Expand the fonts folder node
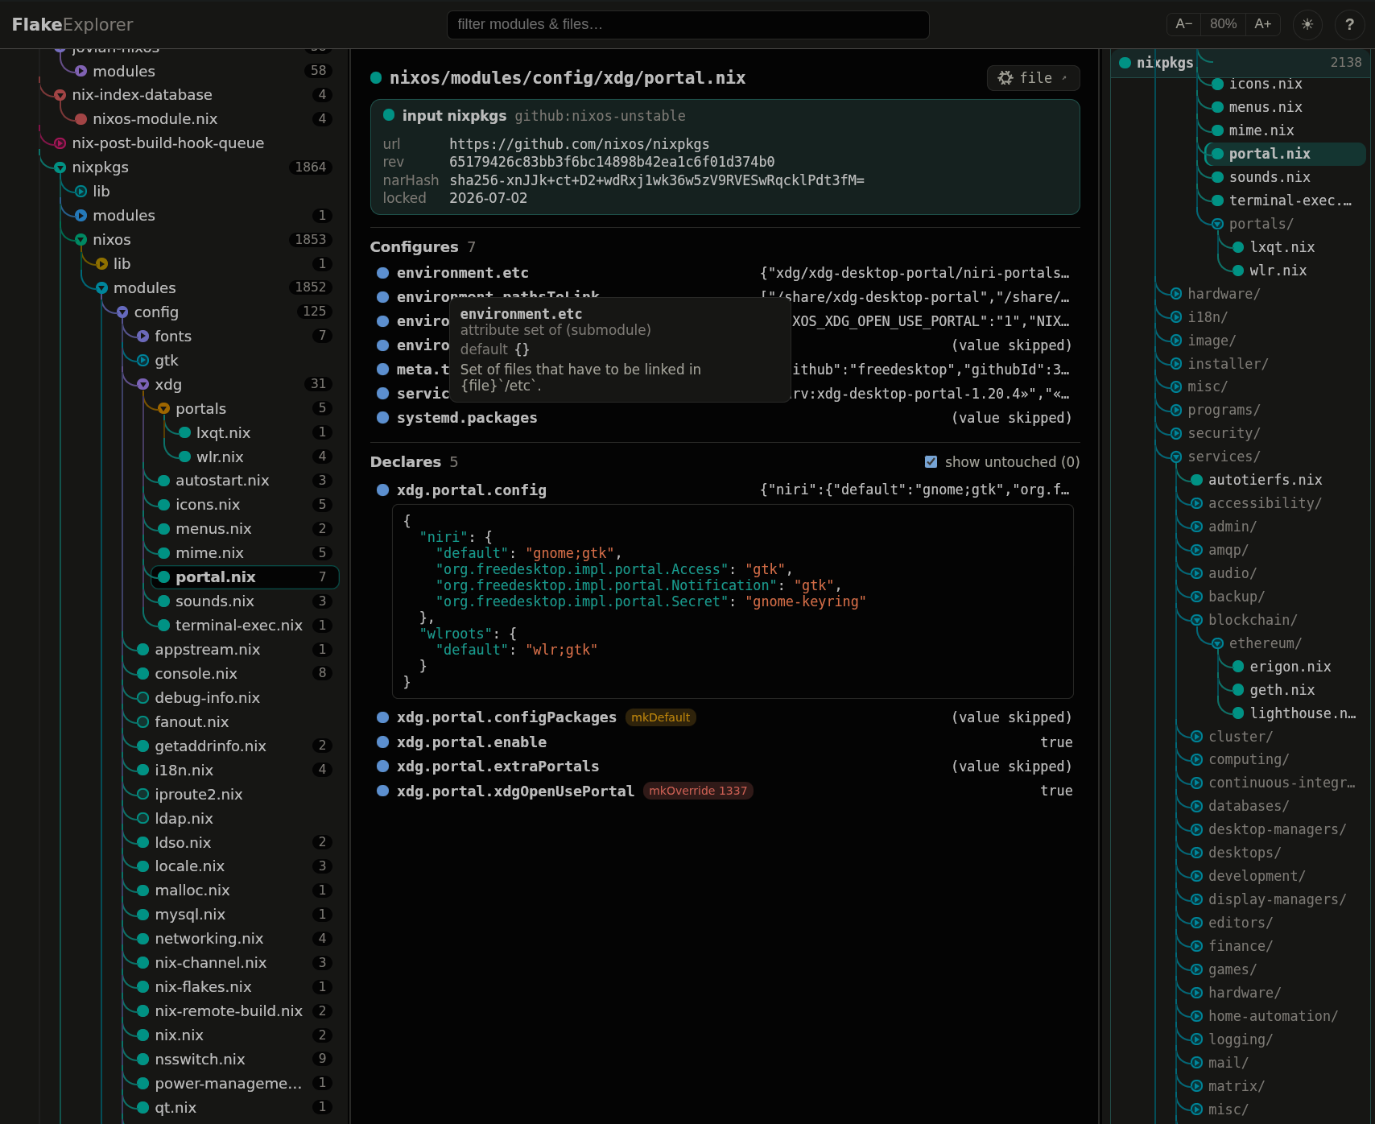Viewport: 1375px width, 1124px height. coord(142,337)
